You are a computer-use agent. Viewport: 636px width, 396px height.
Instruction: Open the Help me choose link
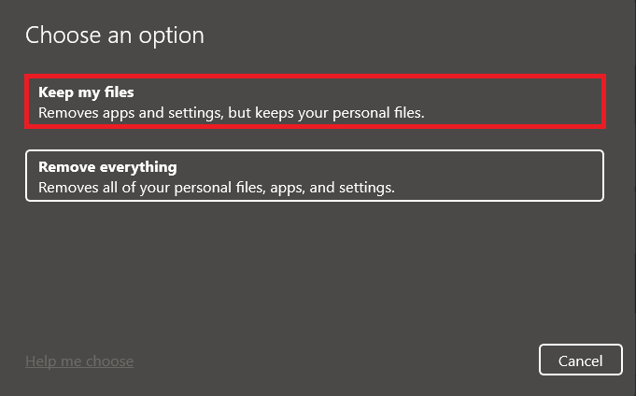(79, 361)
